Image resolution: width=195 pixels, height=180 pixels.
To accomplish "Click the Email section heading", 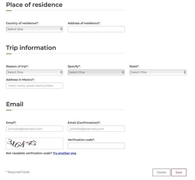I will point(15,104).
